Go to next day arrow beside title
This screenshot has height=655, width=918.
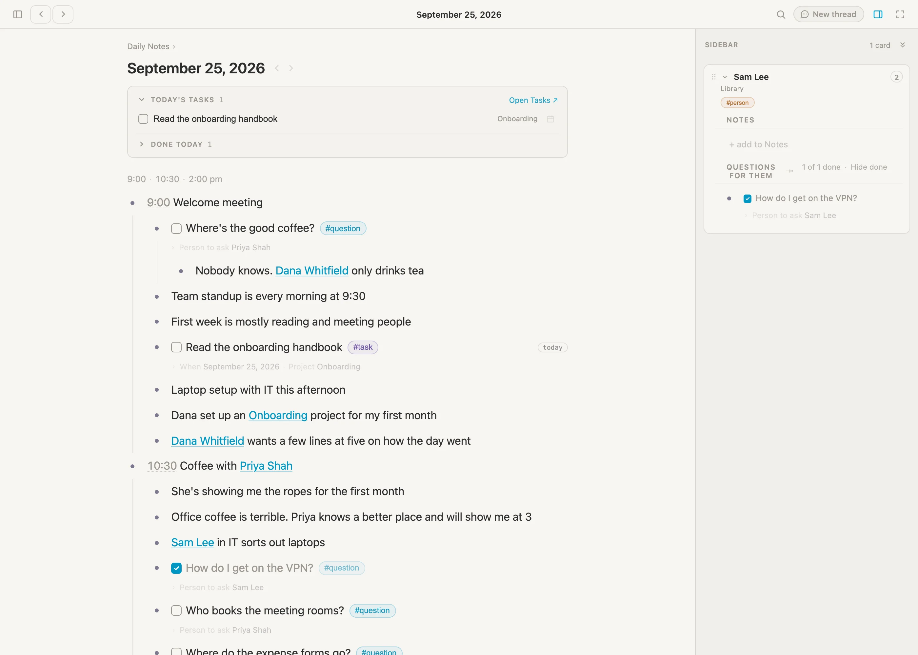point(291,68)
